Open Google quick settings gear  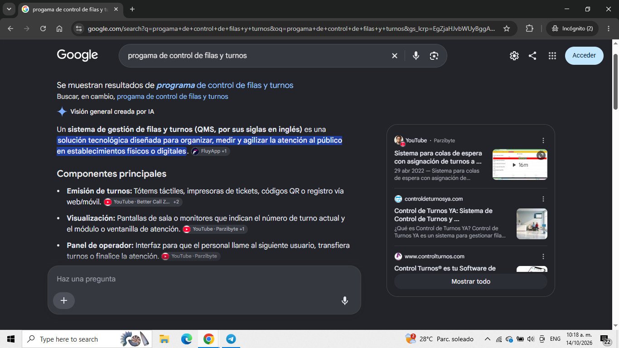(x=514, y=56)
